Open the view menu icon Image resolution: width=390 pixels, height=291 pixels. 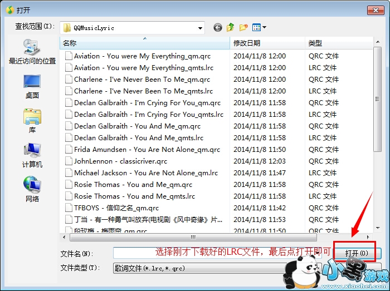point(259,27)
